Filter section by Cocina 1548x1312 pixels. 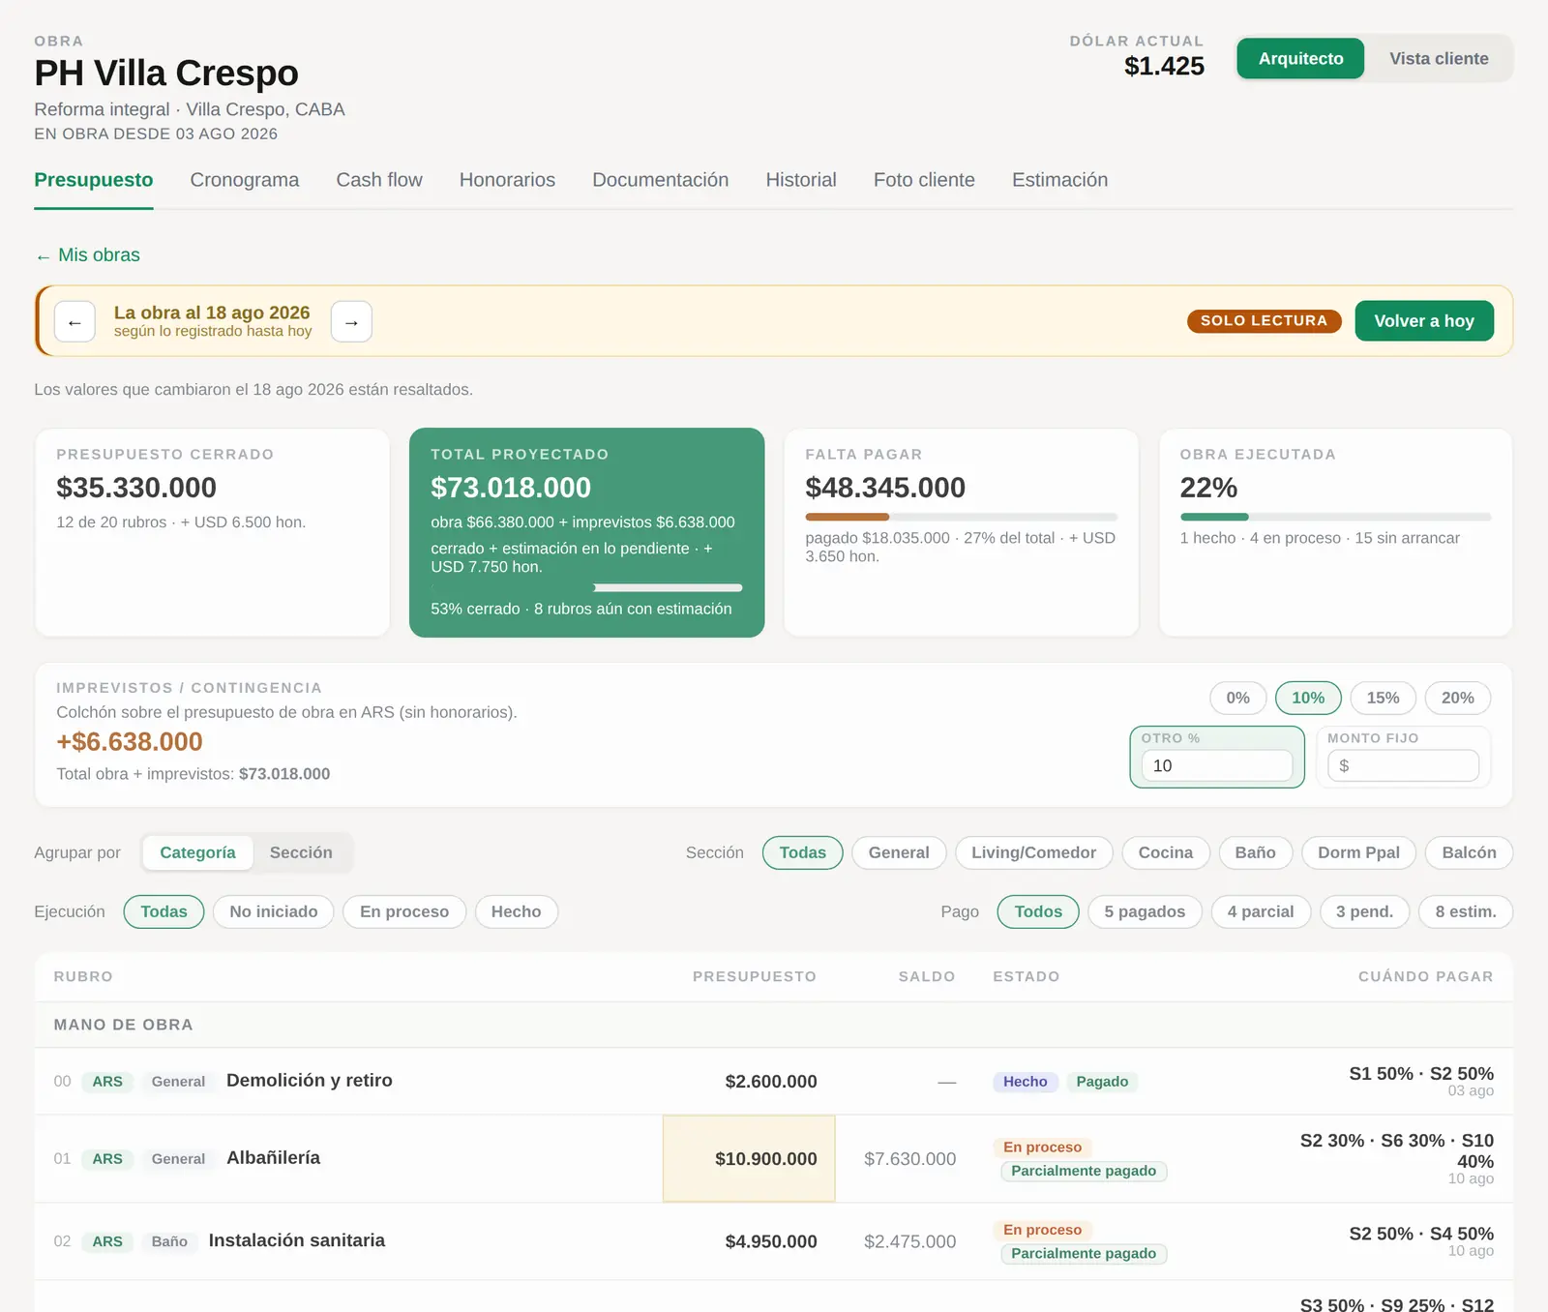click(x=1165, y=852)
